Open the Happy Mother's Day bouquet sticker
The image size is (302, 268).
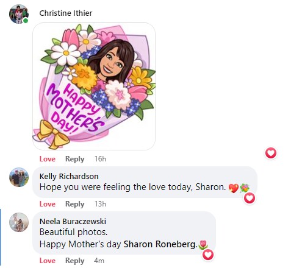[94, 86]
